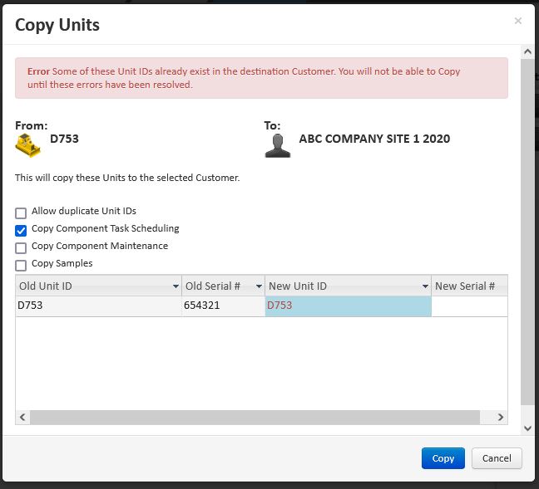Sort by New Serial # column header

pyautogui.click(x=466, y=286)
